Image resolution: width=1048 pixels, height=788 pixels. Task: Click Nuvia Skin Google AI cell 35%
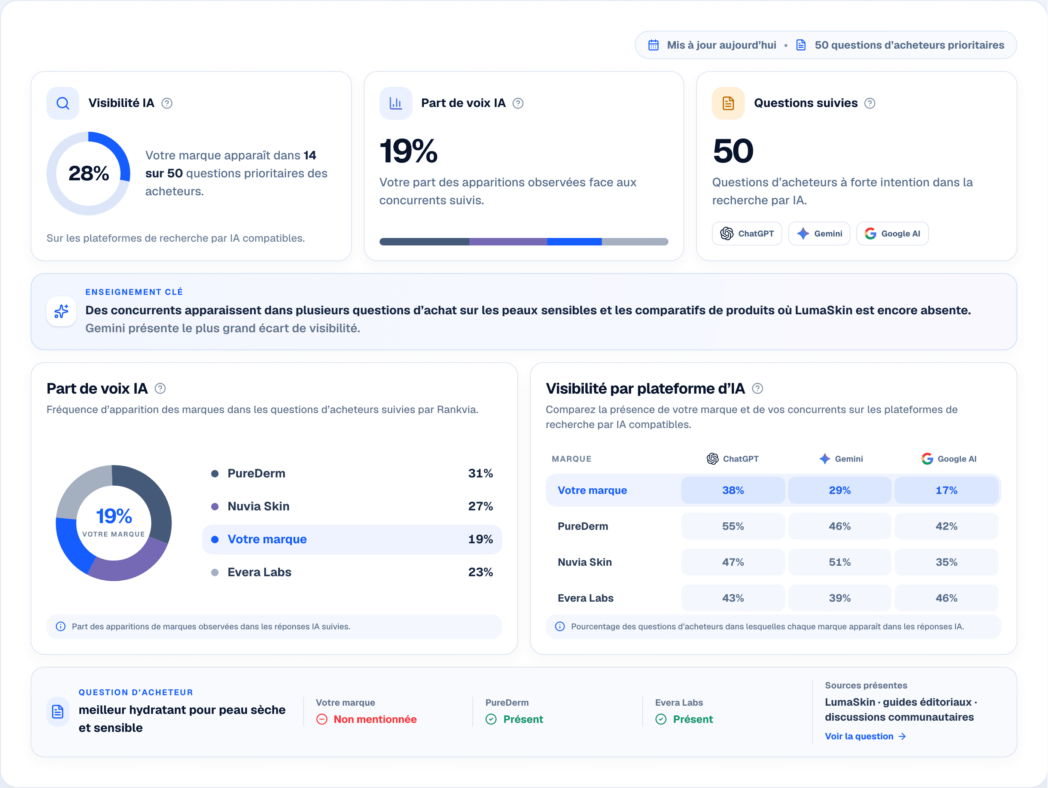coord(946,562)
